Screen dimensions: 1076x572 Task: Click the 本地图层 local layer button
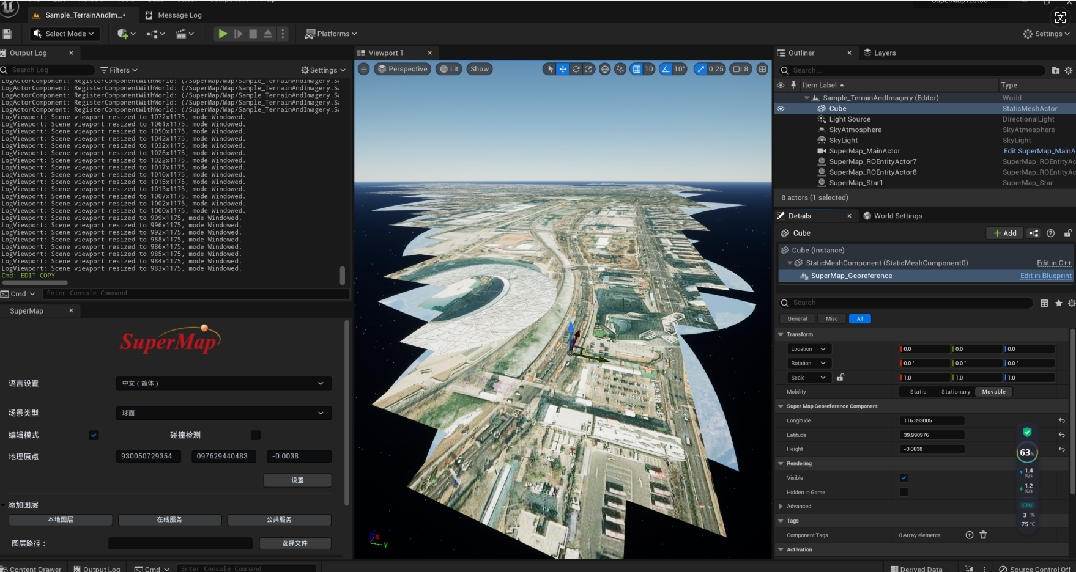[61, 519]
